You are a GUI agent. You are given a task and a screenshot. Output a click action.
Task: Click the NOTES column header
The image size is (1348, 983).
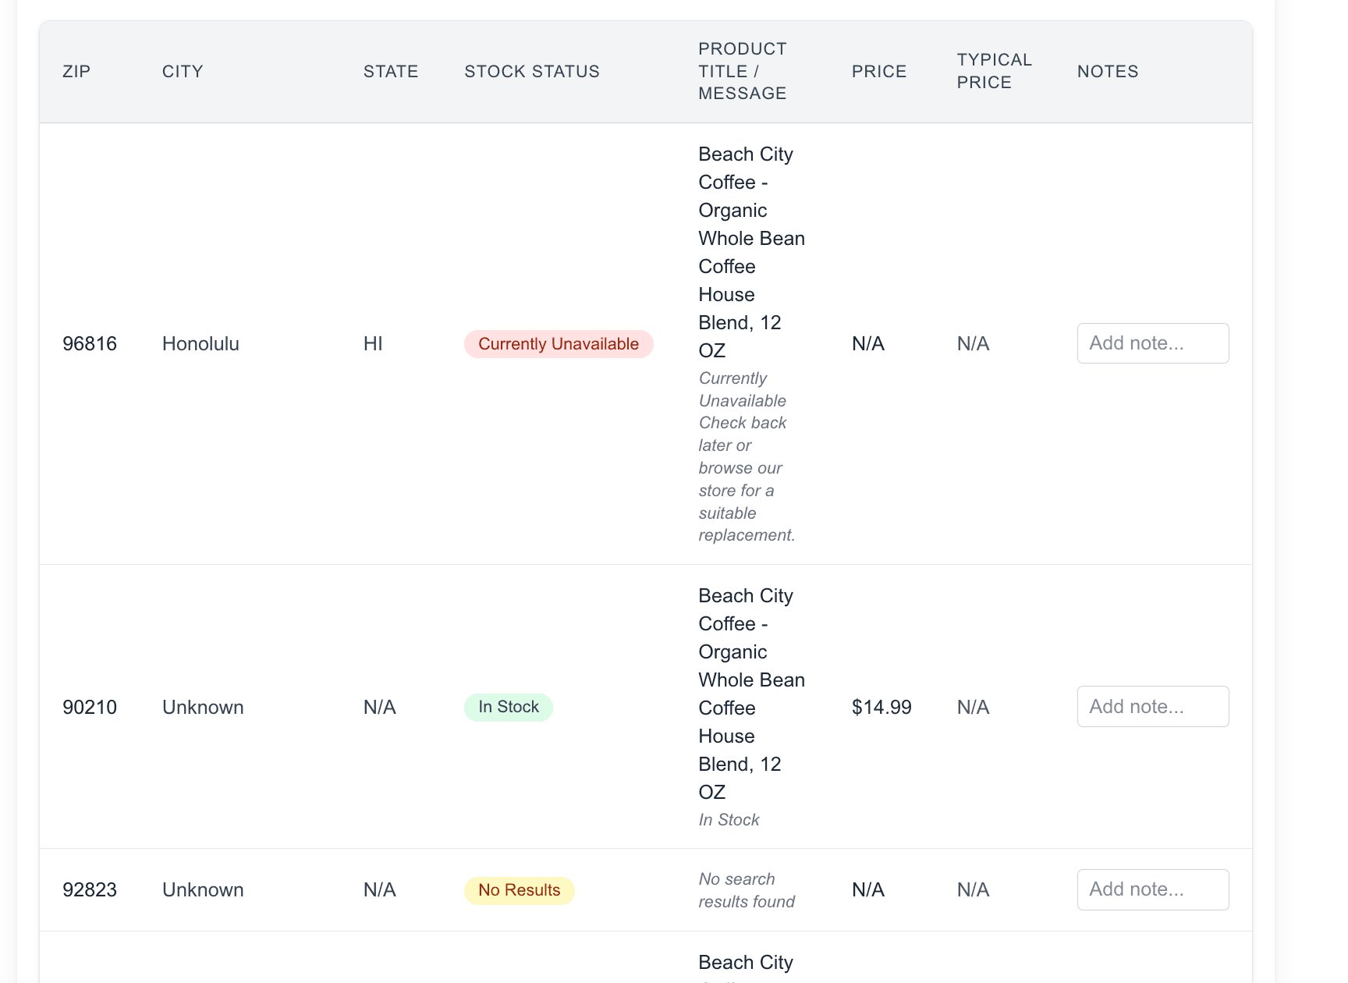click(1108, 71)
